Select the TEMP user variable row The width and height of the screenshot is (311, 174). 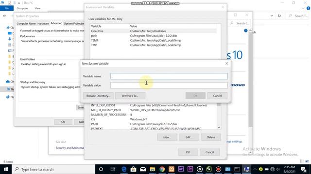pyautogui.click(x=153, y=41)
